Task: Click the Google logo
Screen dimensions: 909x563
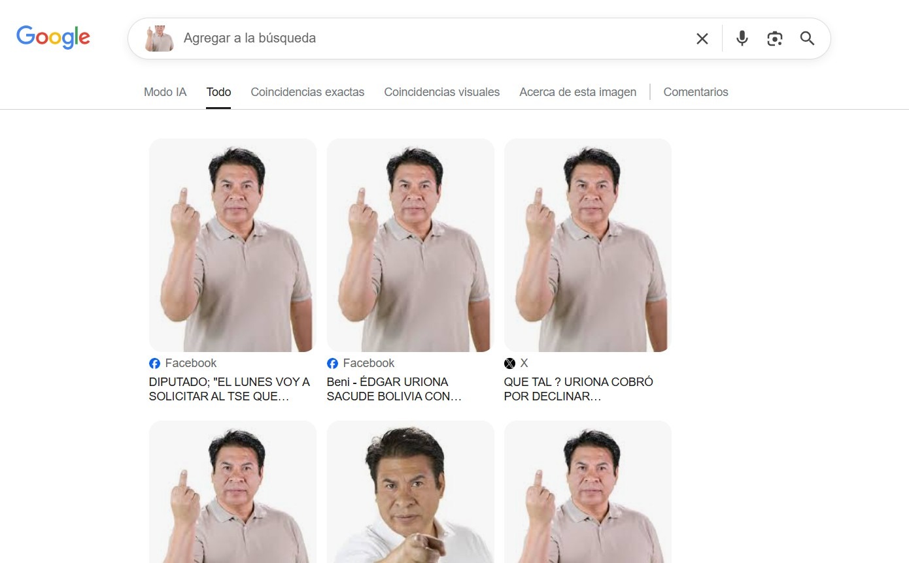Action: [x=53, y=38]
